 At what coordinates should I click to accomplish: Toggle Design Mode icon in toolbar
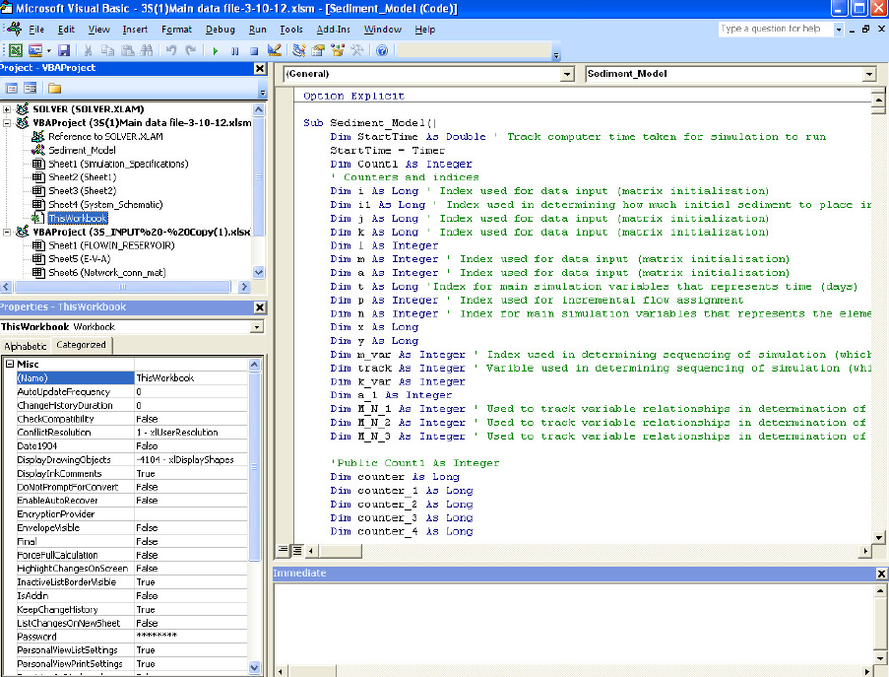coord(274,50)
